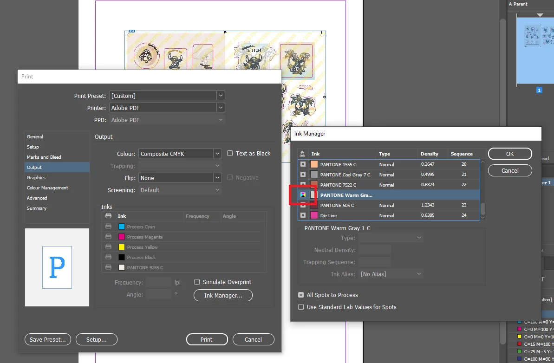Screen dimensions: 554x363
Task: Select A-Parent page thumbnail in Pages panel
Action: click(535, 50)
